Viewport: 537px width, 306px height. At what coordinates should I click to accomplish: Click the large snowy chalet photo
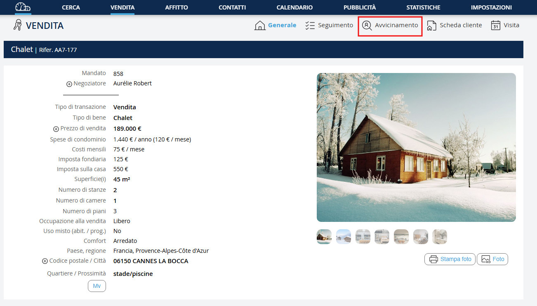(x=416, y=147)
